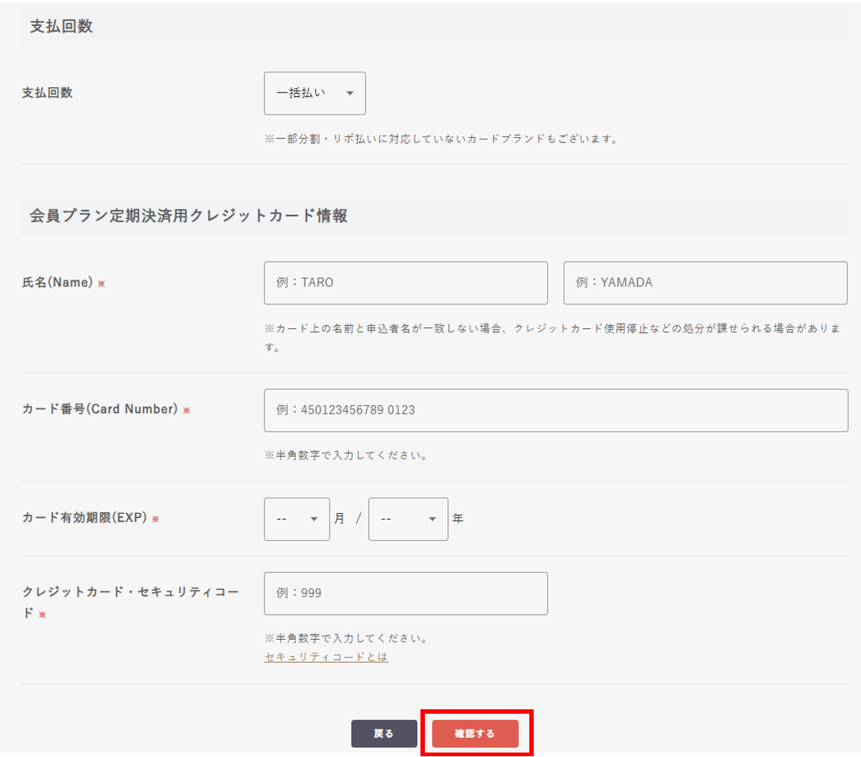The height and width of the screenshot is (757, 861).
Task: Click the installment note below 支払回数 dropdown
Action: click(x=441, y=139)
